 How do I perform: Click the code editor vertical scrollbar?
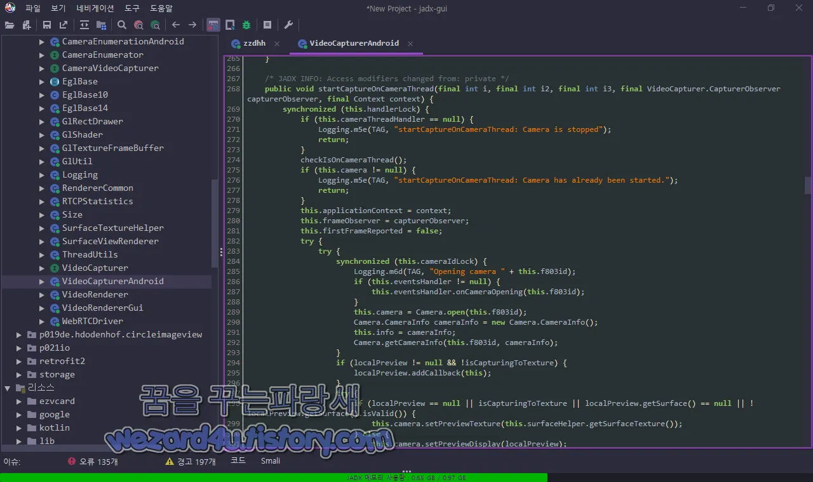808,185
